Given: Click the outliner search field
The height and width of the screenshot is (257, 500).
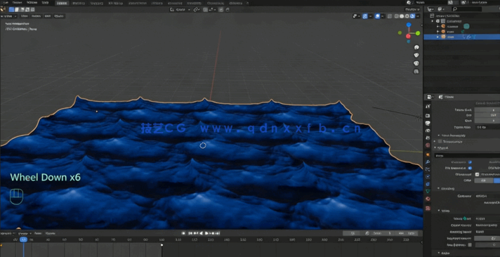Looking at the screenshot, I should pyautogui.click(x=466, y=9).
